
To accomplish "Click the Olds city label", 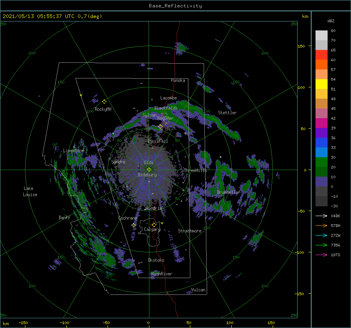I will click(149, 163).
